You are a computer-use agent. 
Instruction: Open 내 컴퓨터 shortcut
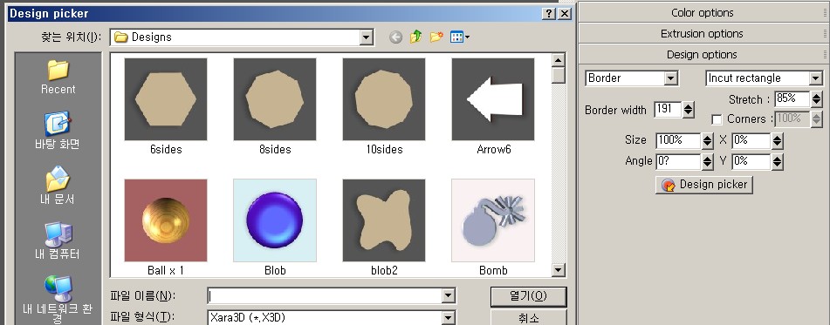pyautogui.click(x=58, y=240)
